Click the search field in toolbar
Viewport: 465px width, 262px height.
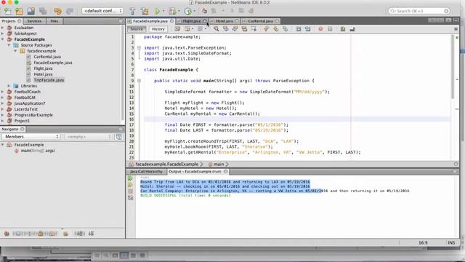click(x=419, y=11)
